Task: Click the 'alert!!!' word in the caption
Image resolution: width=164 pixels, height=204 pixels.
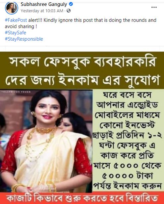Action: click(35, 20)
